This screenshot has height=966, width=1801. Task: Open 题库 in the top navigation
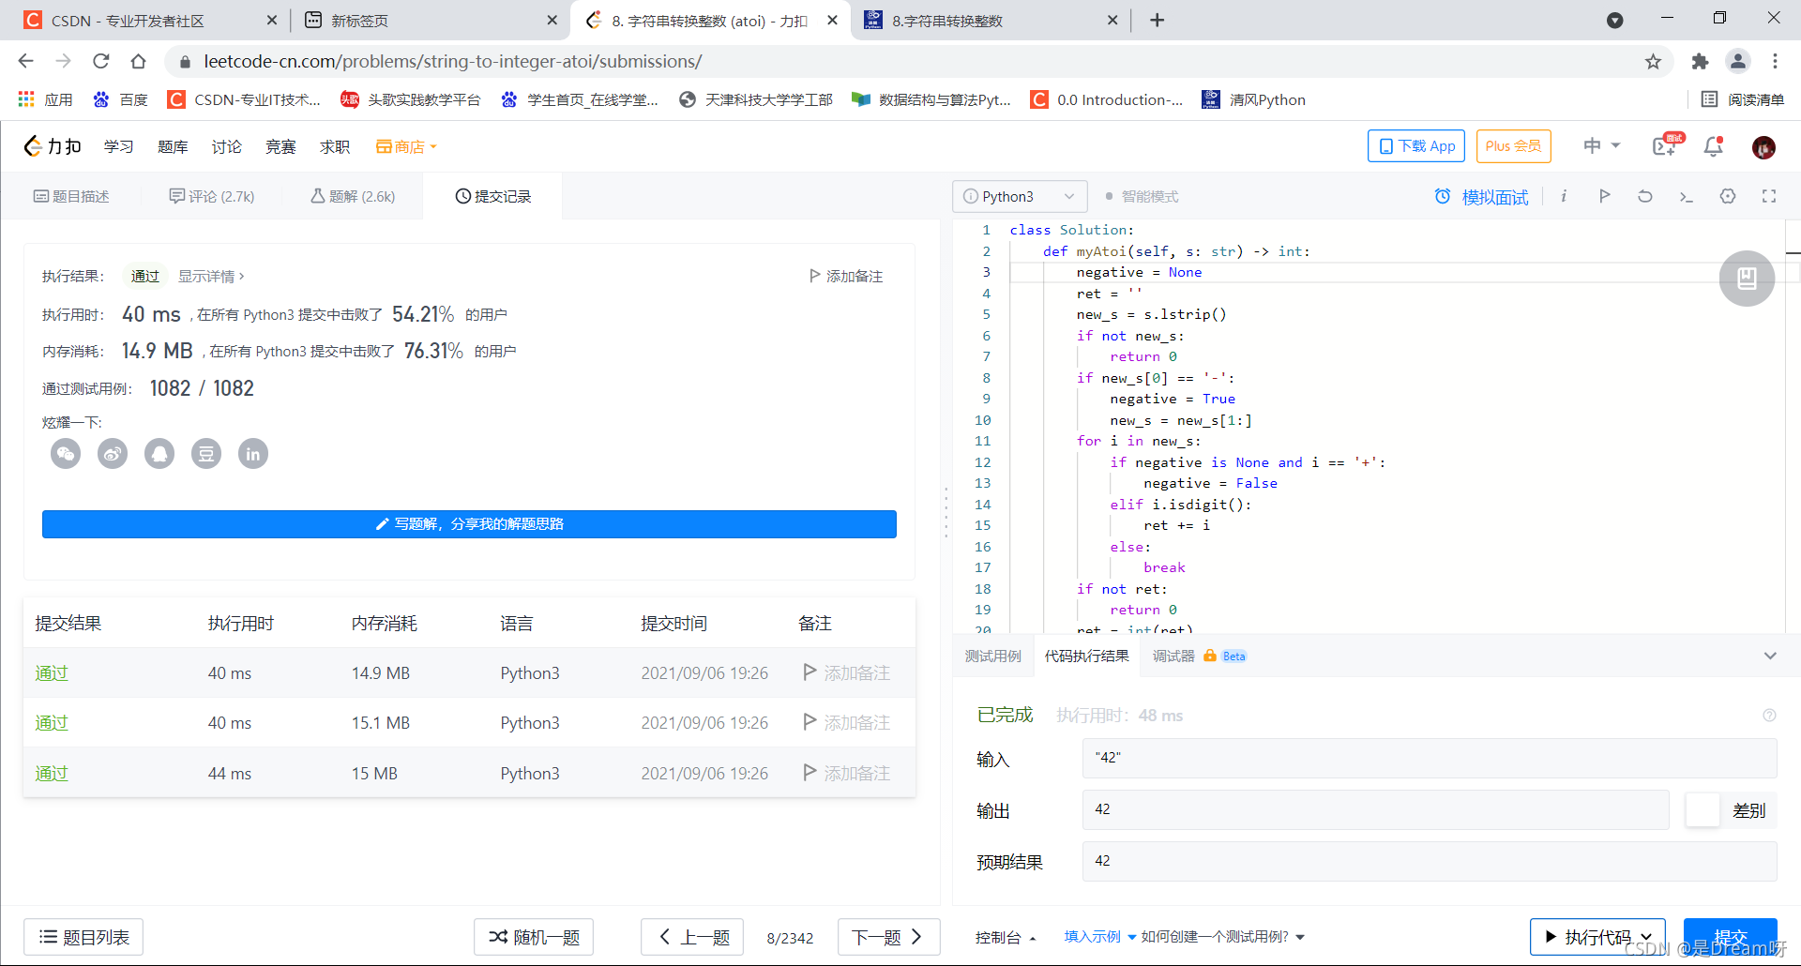click(173, 146)
